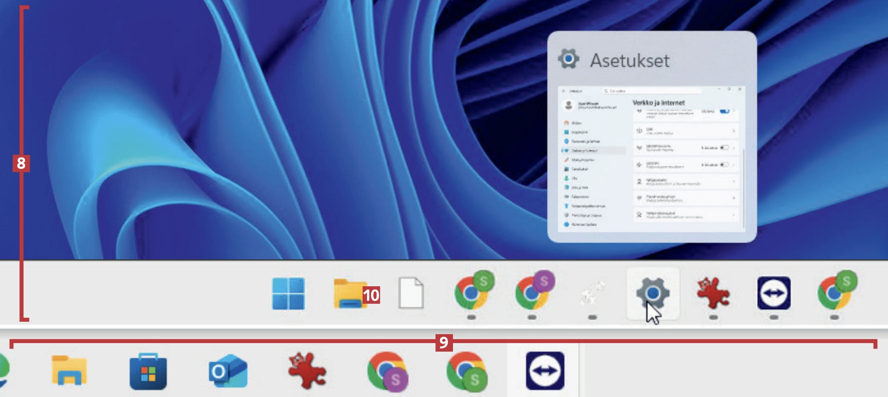The height and width of the screenshot is (397, 888).
Task: Open the Windows Start menu button
Action: coord(288,294)
